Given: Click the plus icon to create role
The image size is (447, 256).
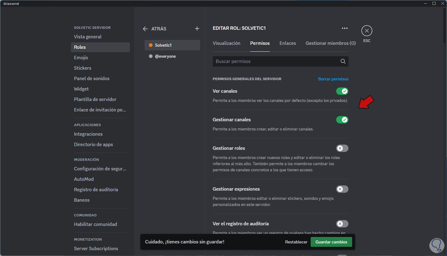Looking at the screenshot, I should pyautogui.click(x=197, y=29).
